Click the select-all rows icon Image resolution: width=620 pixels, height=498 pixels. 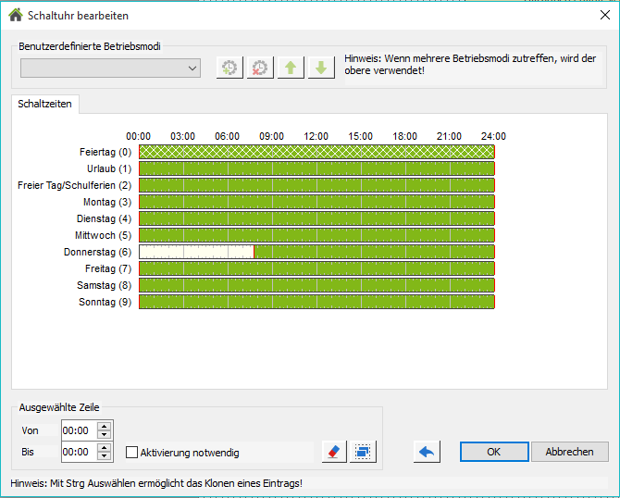click(363, 452)
